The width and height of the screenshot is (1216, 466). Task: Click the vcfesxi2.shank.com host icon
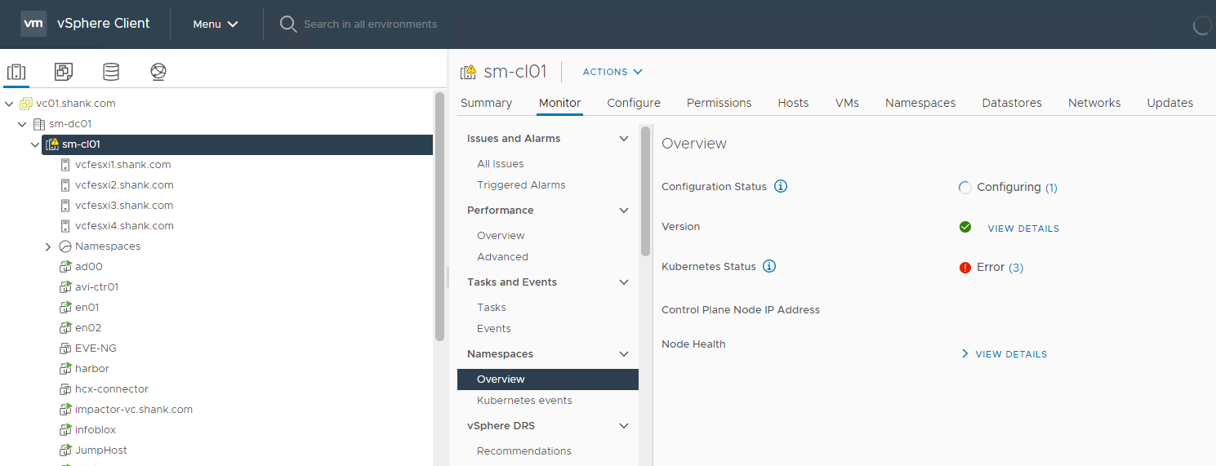65,184
